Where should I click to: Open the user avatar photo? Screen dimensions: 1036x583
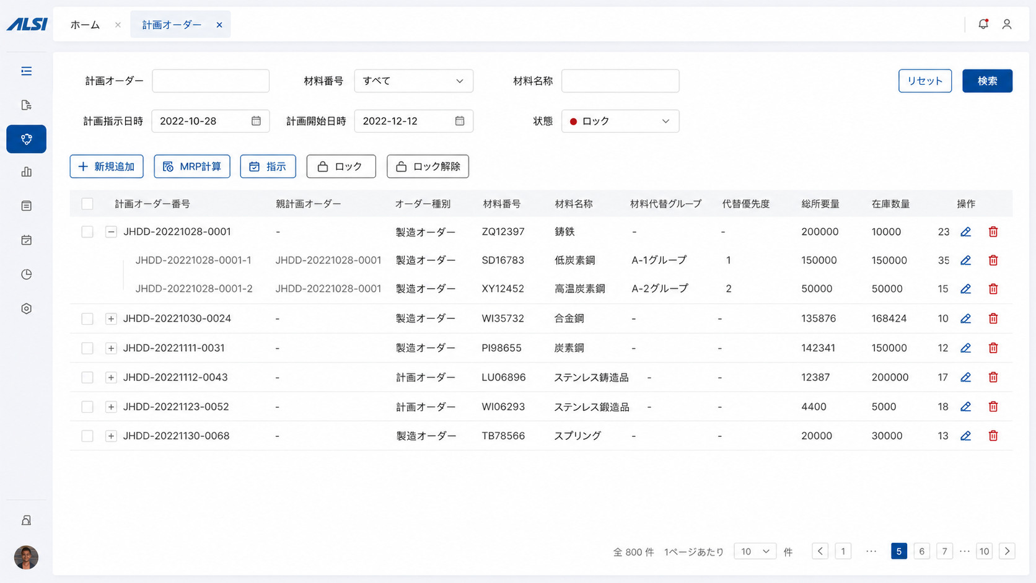pos(26,558)
